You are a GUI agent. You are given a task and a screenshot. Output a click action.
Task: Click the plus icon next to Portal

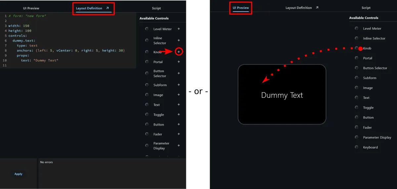coord(179,62)
